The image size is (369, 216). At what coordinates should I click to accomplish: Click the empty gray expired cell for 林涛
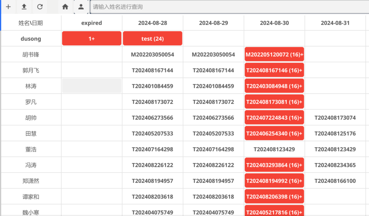91,86
